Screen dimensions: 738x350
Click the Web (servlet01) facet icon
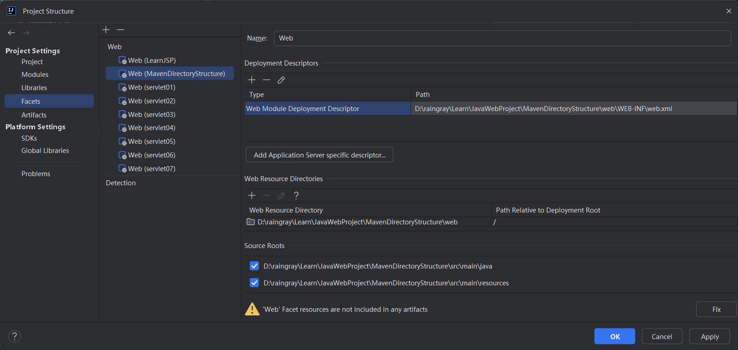click(x=122, y=87)
